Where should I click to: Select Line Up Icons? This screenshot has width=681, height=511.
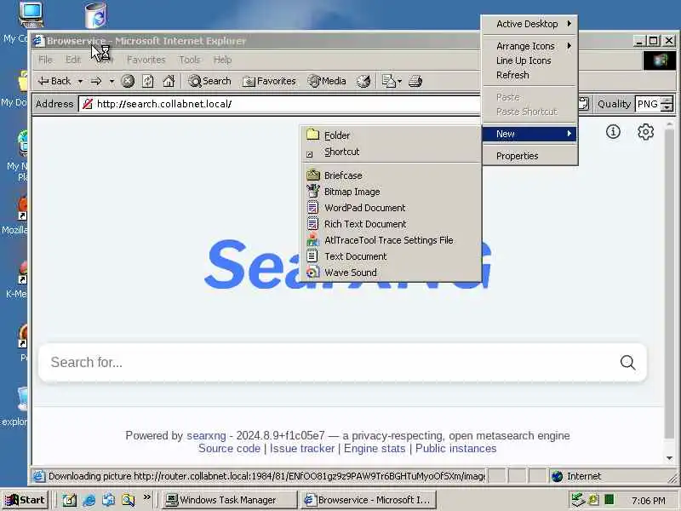click(529, 60)
